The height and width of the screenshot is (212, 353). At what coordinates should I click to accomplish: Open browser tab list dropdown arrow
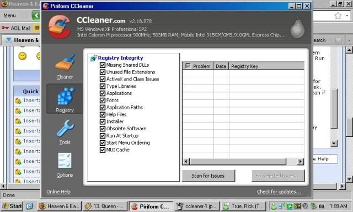click(x=349, y=40)
